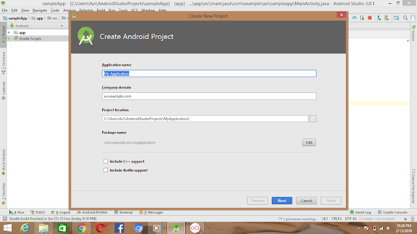Launch Internet Explorer from taskbar
The width and height of the screenshot is (417, 234).
(25, 228)
